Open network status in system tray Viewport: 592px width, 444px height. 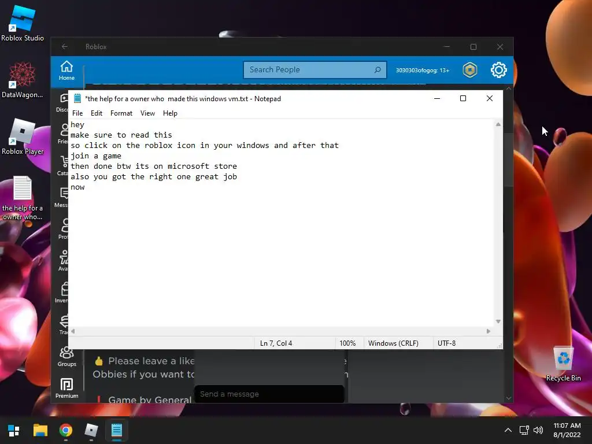(x=524, y=430)
